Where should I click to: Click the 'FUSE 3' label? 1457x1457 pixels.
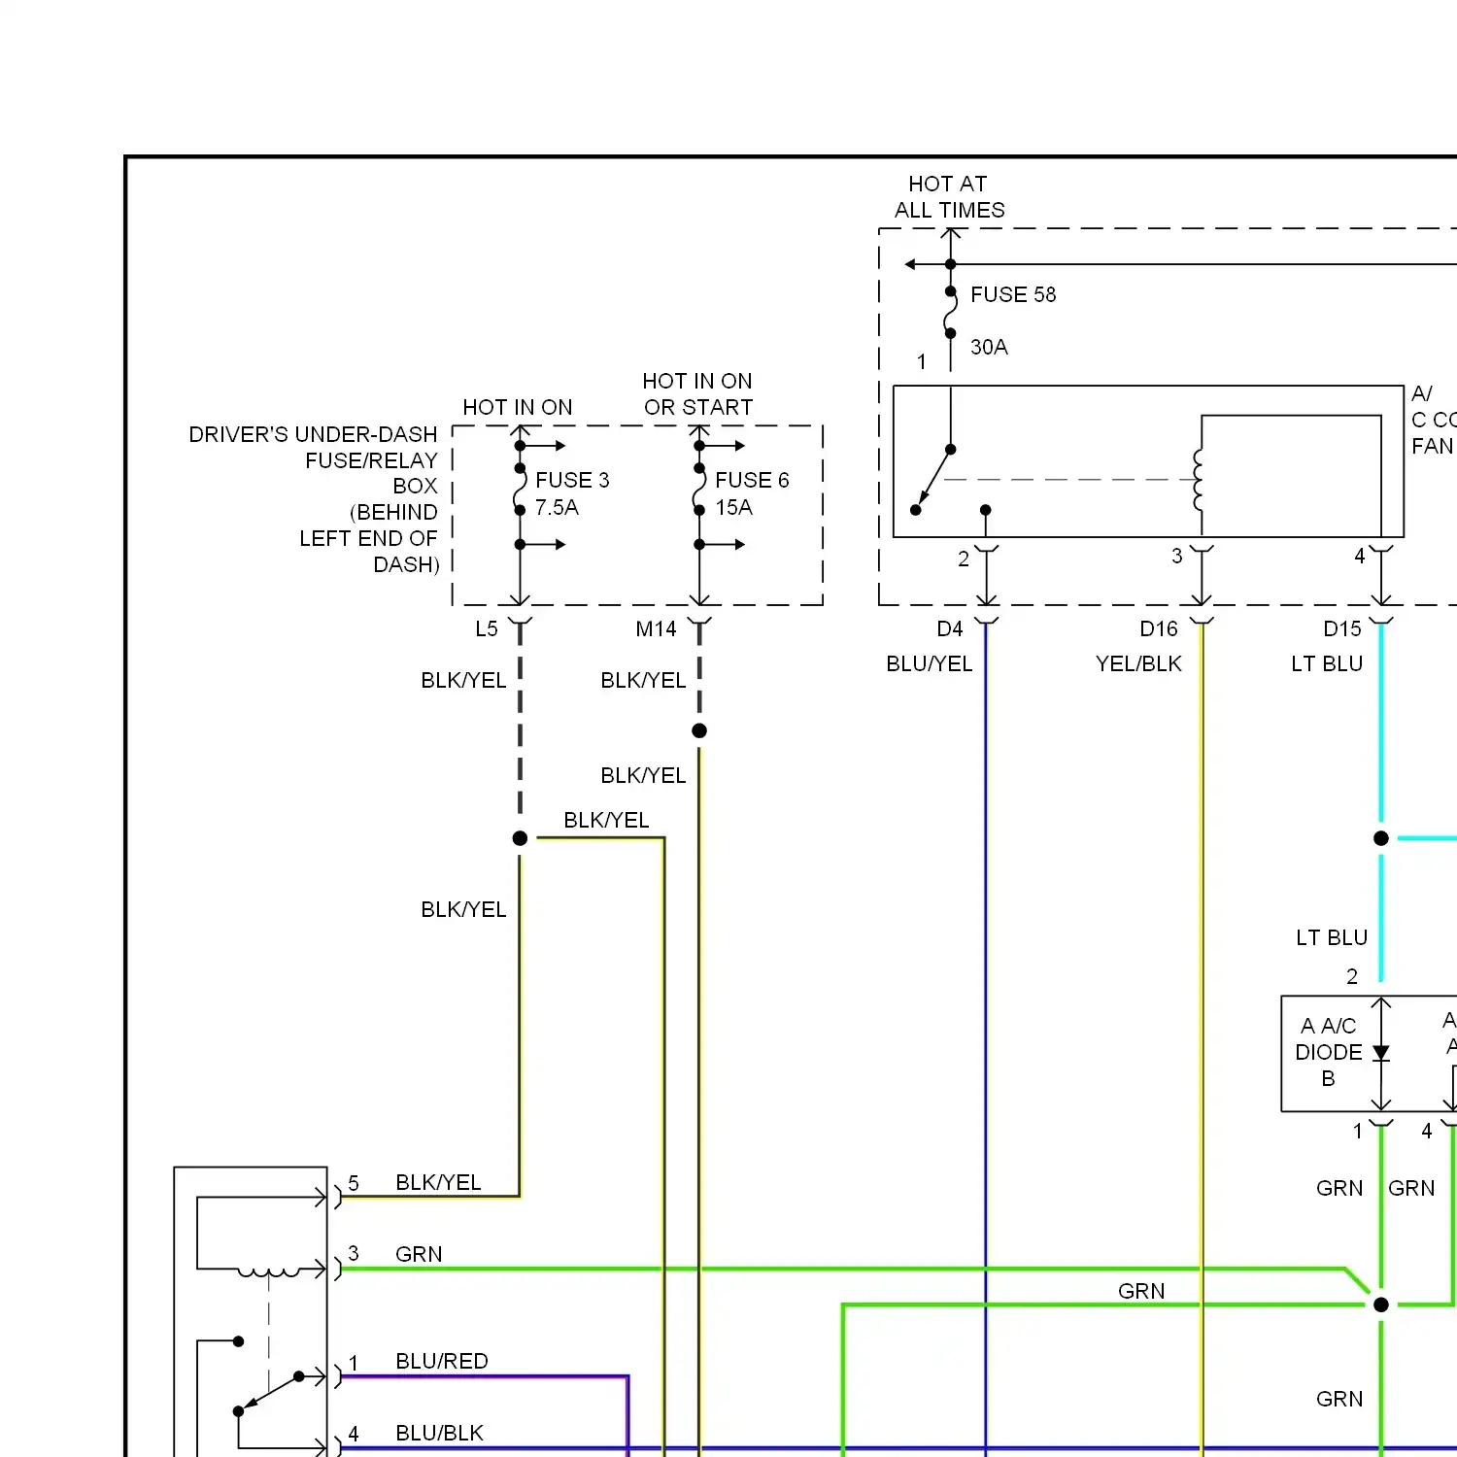572,480
